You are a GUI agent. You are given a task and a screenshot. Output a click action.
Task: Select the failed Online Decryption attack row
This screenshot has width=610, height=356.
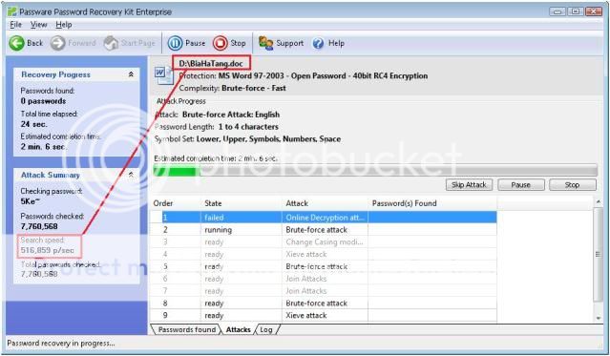[x=324, y=218]
